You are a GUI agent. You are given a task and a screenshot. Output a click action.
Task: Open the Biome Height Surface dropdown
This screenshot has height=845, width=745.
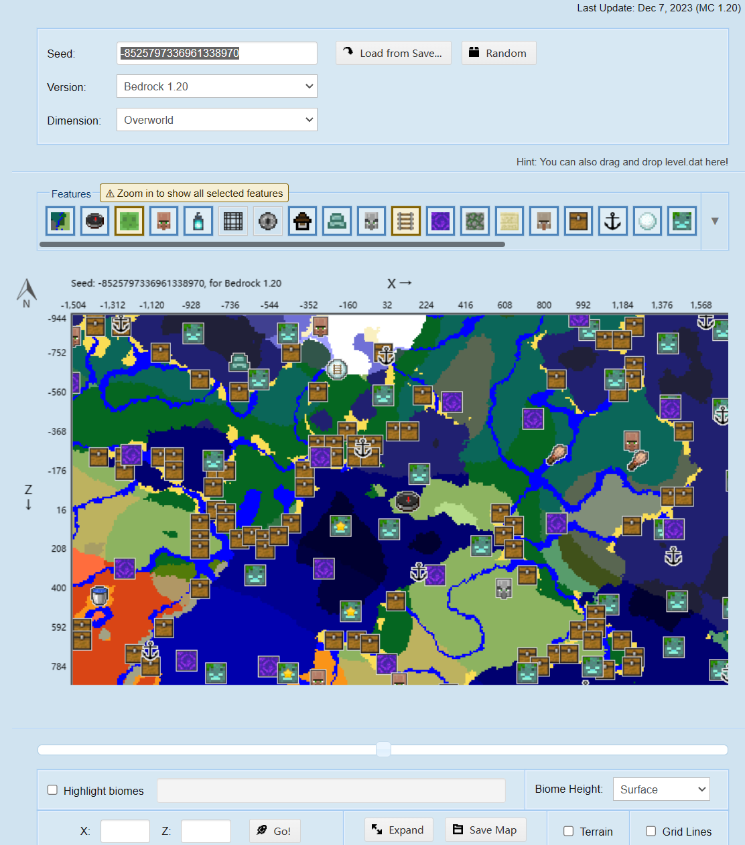(661, 789)
